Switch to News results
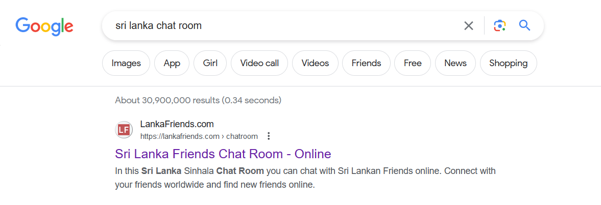The image size is (601, 205). [x=455, y=63]
